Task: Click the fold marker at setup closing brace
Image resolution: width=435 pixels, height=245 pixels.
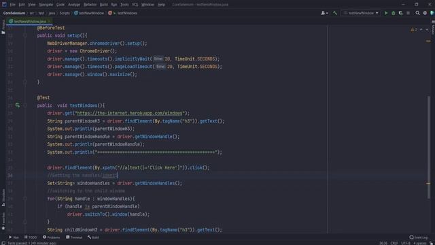Action: pos(25,82)
